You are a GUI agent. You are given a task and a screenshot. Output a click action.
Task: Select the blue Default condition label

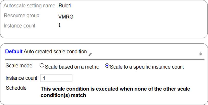pos(14,52)
